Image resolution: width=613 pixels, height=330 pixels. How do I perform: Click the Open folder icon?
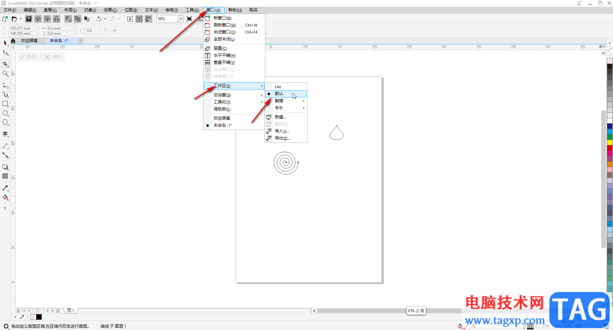click(14, 19)
